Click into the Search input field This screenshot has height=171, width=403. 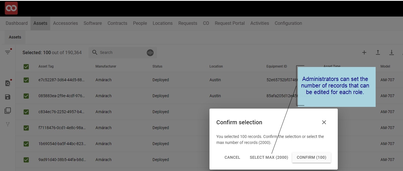click(123, 52)
